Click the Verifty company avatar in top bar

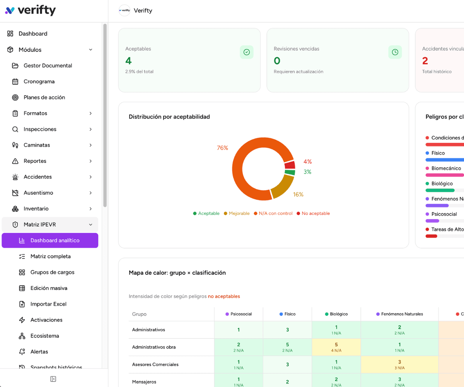point(125,10)
